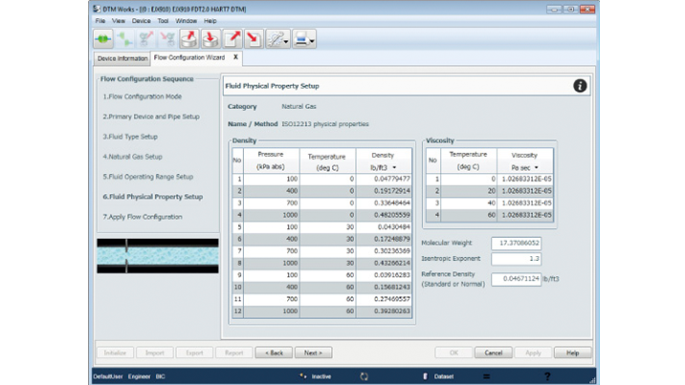
Task: Switch to the Device Information tab
Action: [x=122, y=58]
